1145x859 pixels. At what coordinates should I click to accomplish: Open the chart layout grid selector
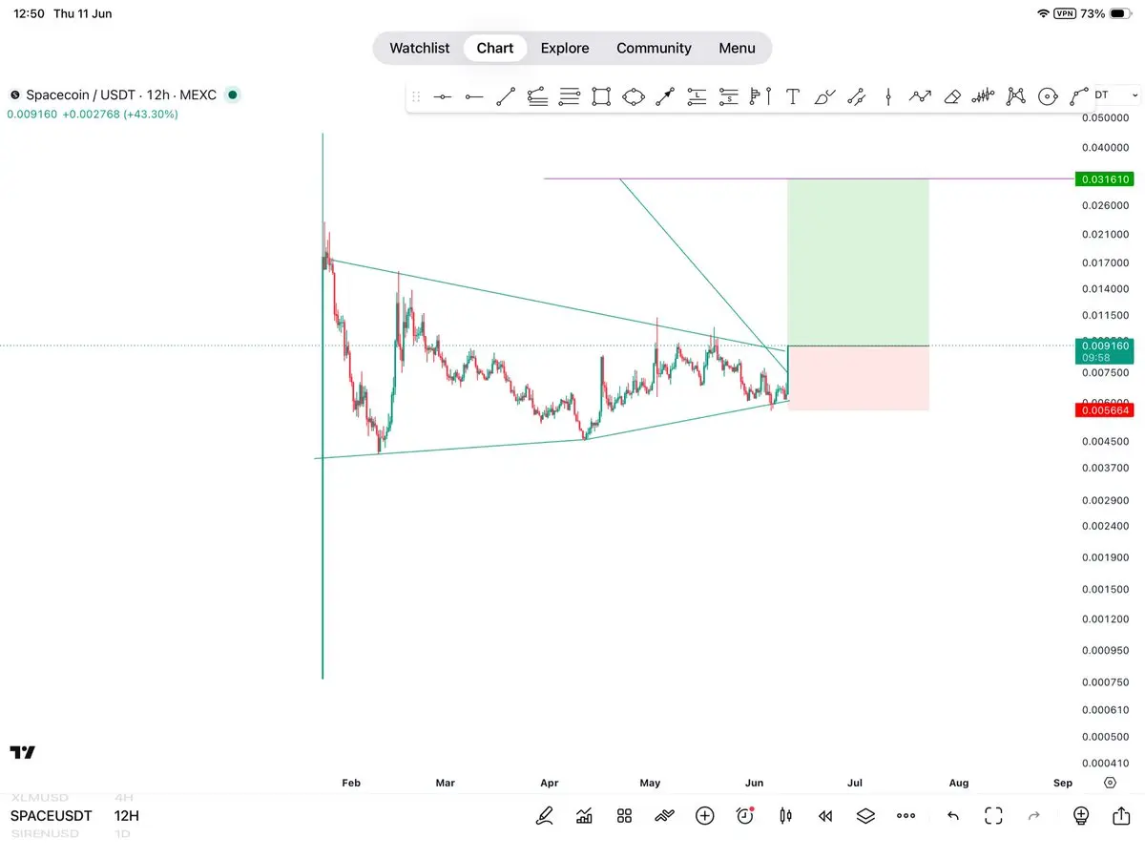coord(624,816)
